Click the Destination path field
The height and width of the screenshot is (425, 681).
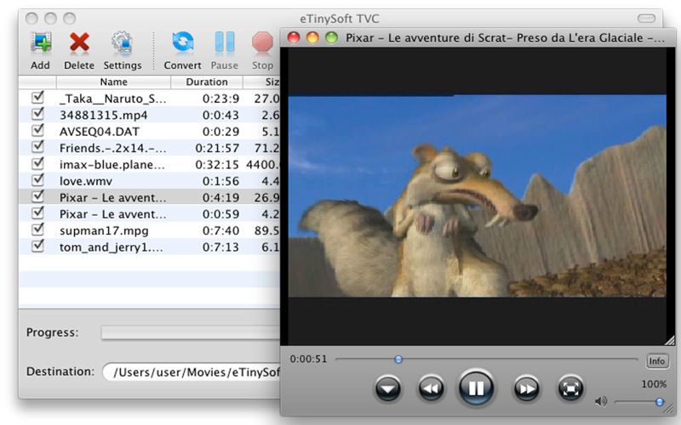(x=192, y=371)
